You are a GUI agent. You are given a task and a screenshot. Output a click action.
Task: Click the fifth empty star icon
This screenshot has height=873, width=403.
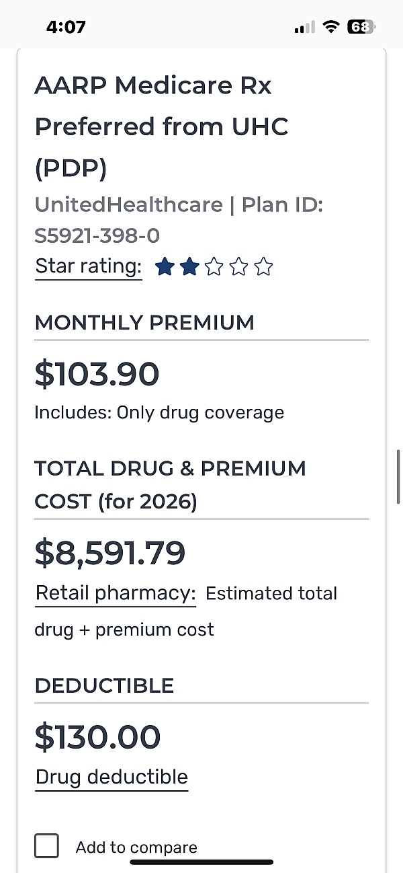264,268
